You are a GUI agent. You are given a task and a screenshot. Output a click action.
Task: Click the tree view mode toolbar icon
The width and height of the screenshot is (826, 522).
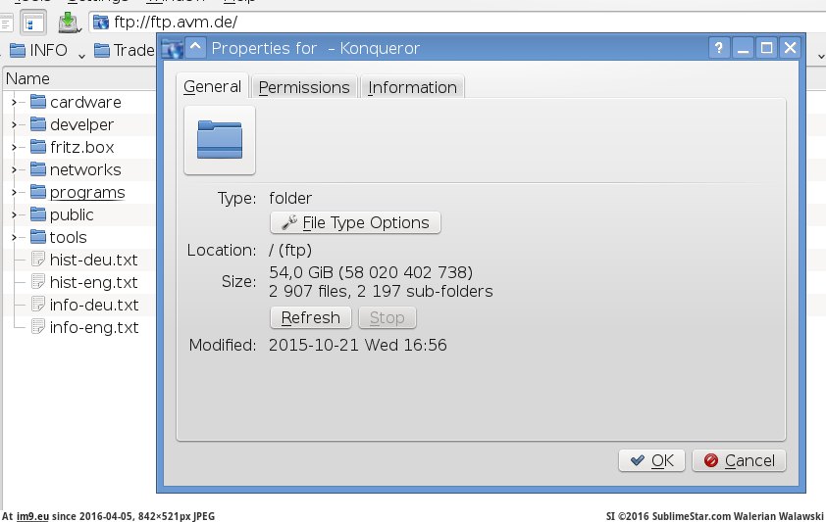pos(33,24)
